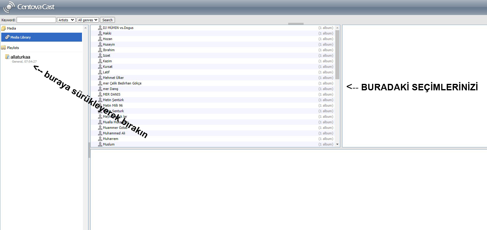Open the allaturkaa playlist
The height and width of the screenshot is (230, 487).
click(20, 57)
